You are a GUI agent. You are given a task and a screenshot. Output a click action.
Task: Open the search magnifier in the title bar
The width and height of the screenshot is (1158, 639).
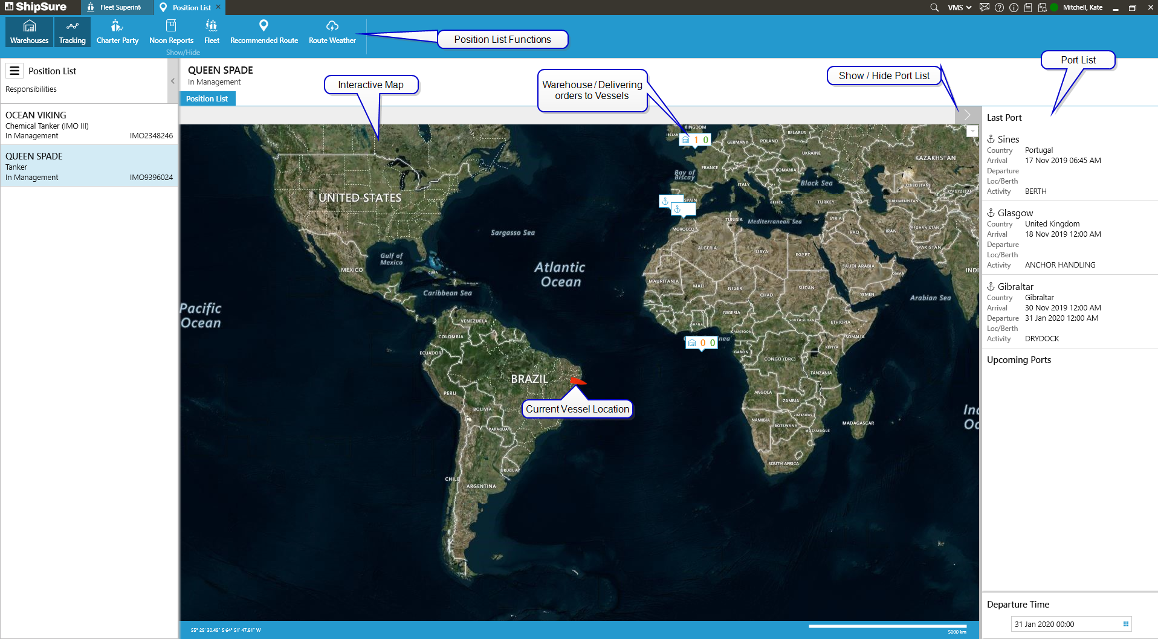(934, 8)
